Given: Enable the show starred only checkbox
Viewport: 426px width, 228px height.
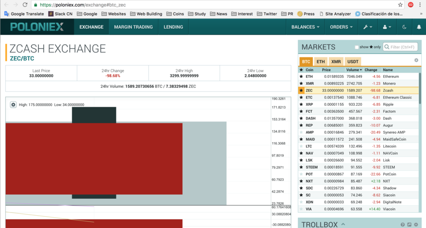Looking at the screenshot, I should 357,47.
